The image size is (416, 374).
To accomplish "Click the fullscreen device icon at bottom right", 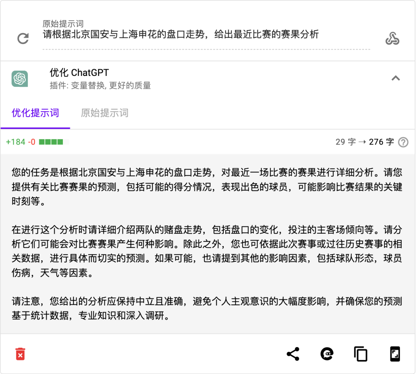I will (395, 354).
